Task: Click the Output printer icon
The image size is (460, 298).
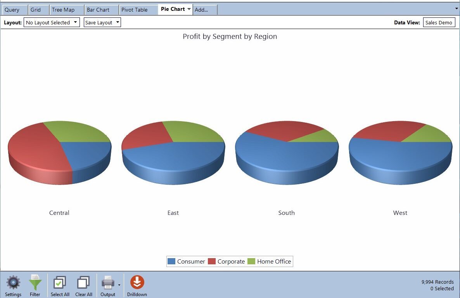Action: click(x=108, y=283)
